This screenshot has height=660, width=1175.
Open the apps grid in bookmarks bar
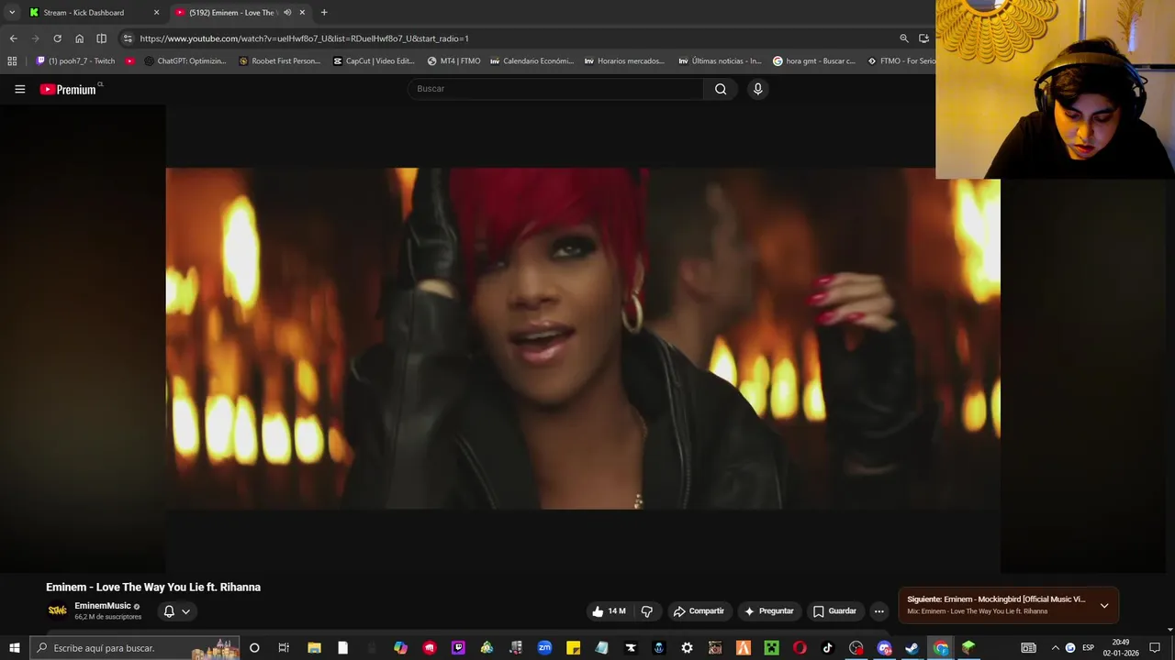12,61
